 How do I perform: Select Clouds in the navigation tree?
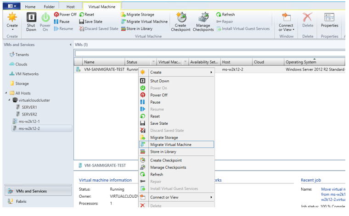pyautogui.click(x=18, y=64)
